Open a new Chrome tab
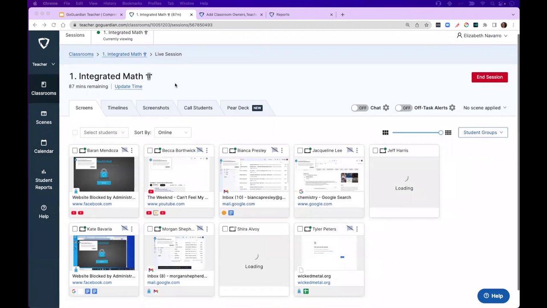The height and width of the screenshot is (308, 547). pyautogui.click(x=342, y=15)
